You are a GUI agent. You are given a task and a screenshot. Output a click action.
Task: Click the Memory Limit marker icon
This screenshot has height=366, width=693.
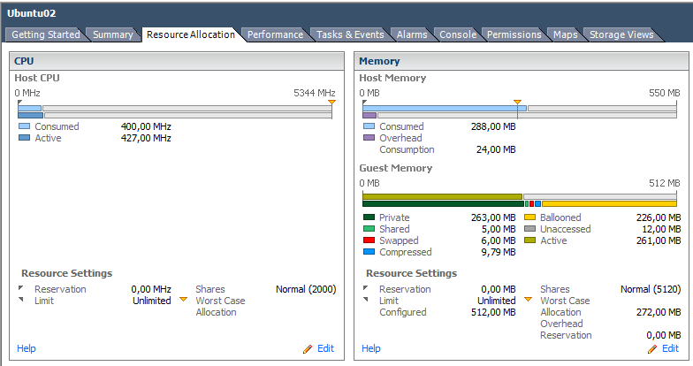tap(366, 300)
